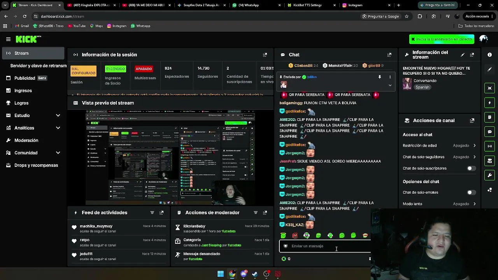Click the Enviar un mensaje chat input
Image resolution: width=498 pixels, height=280 pixels.
pyautogui.click(x=325, y=246)
